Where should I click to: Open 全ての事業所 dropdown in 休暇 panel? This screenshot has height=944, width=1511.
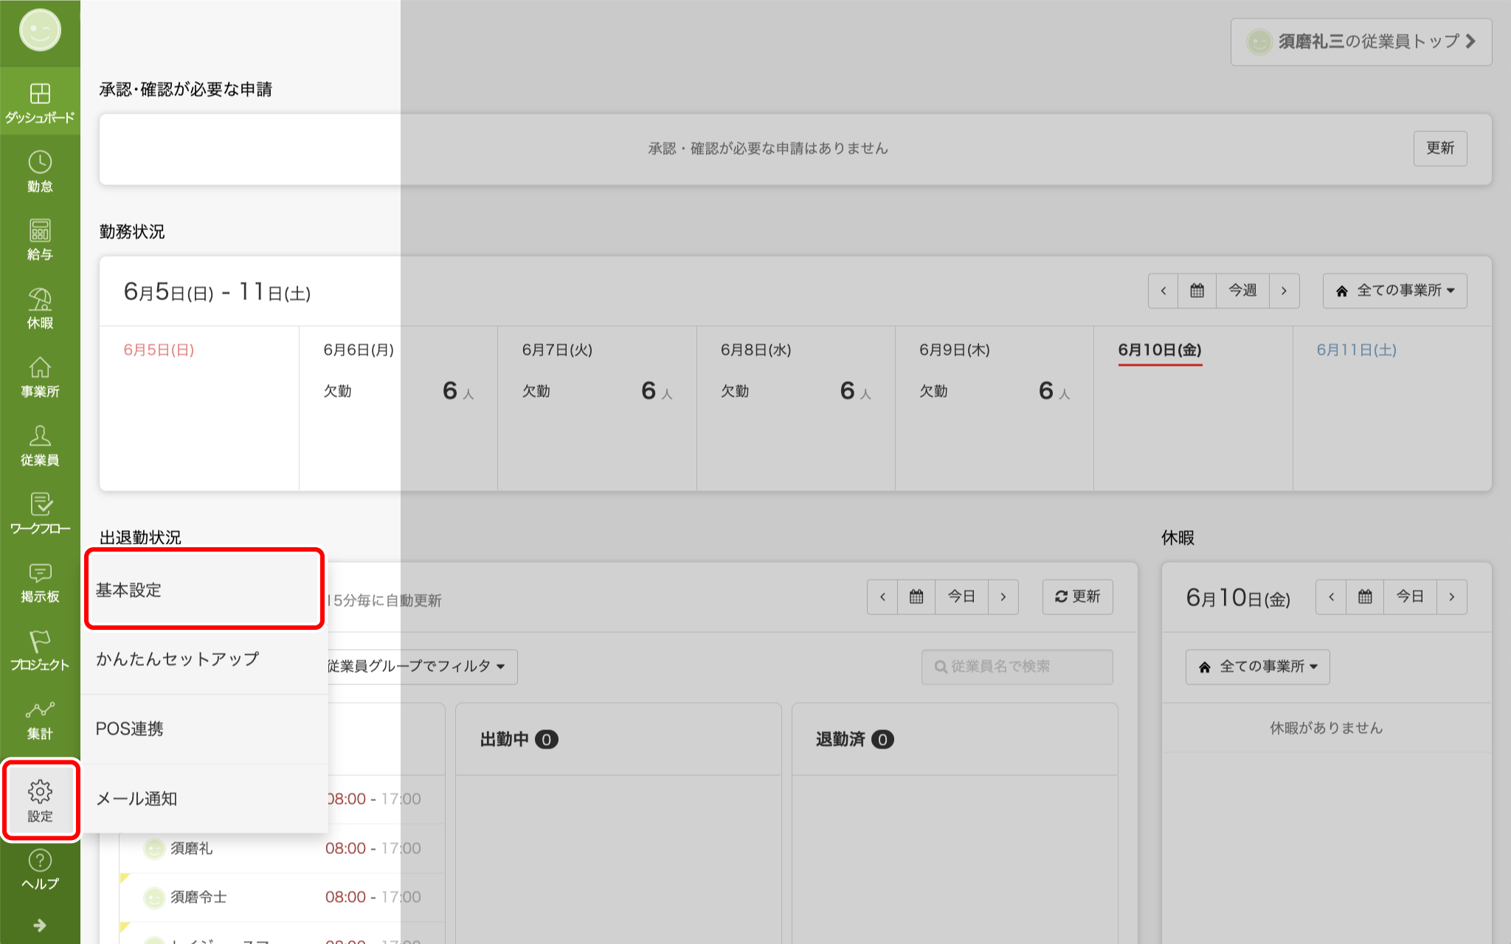pos(1257,667)
